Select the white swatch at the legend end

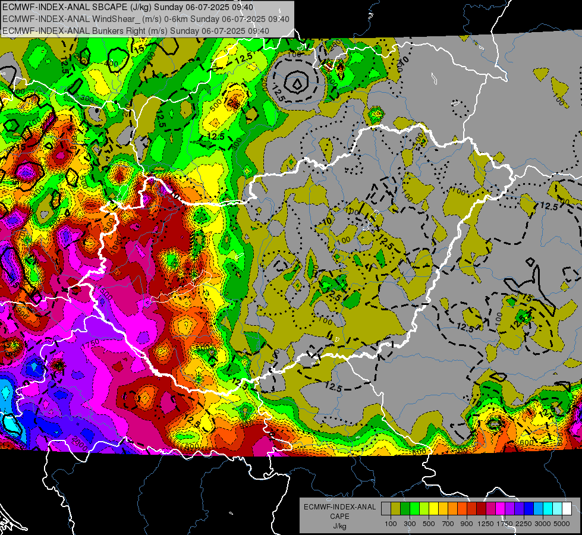pos(567,508)
